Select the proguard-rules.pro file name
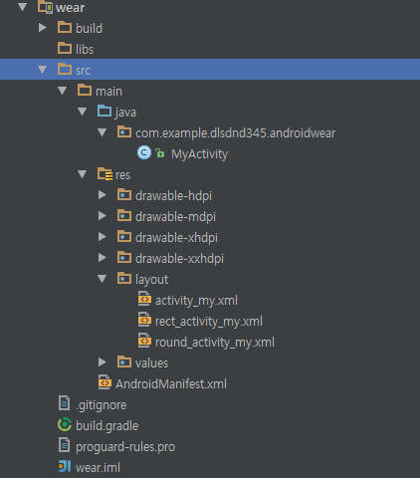 [x=125, y=447]
